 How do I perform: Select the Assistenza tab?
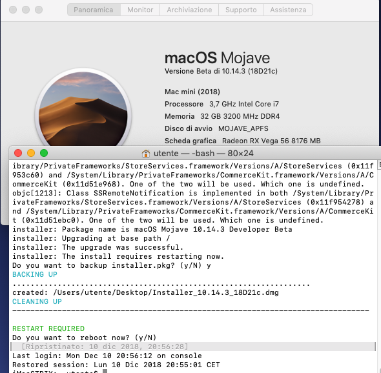point(288,10)
